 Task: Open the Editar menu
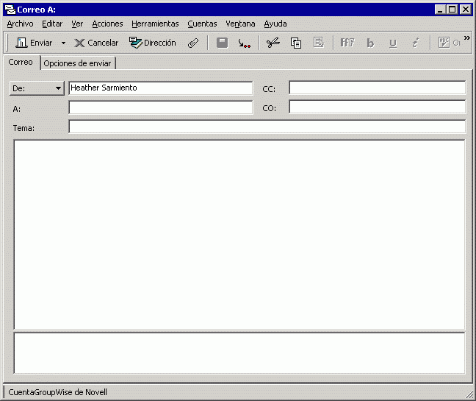tap(52, 24)
